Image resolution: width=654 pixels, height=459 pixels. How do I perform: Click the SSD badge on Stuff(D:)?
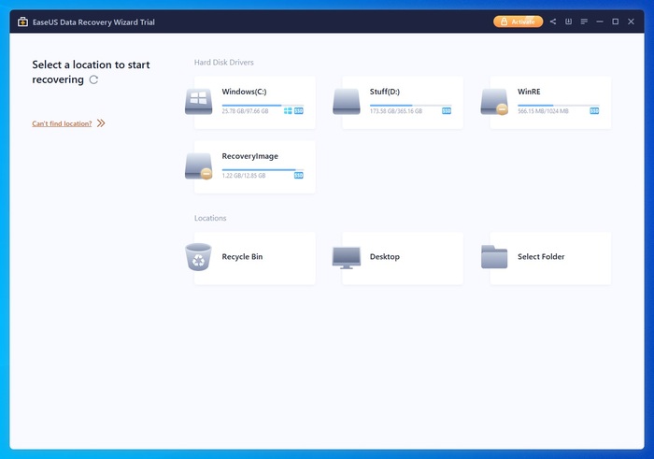(x=447, y=111)
